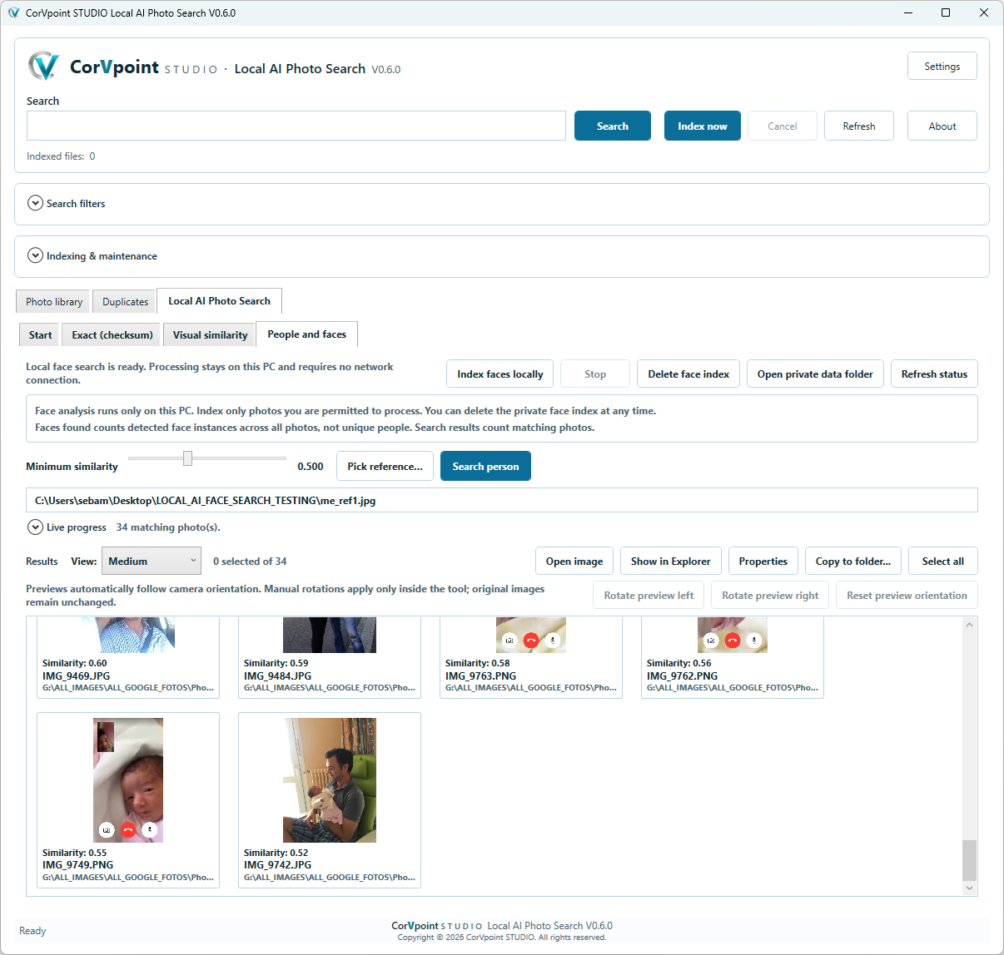
Task: Click the 'Similarity: 0.55' label
Action: pos(74,853)
